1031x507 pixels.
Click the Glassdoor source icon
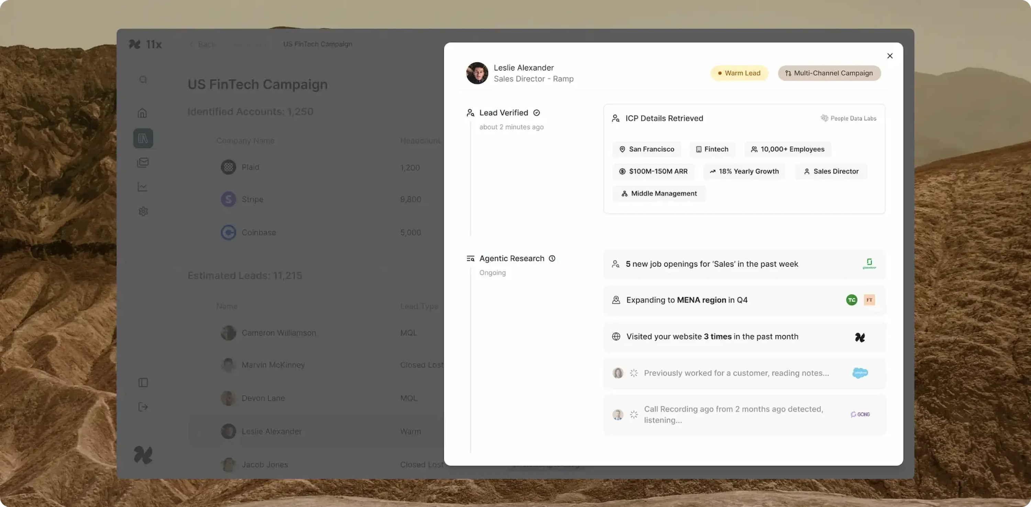click(x=869, y=264)
